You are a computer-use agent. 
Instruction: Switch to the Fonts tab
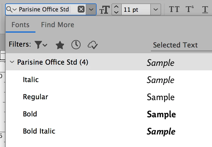click(x=20, y=25)
